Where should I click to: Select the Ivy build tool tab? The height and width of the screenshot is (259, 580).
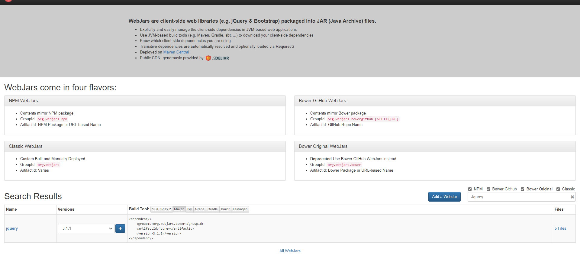click(x=189, y=209)
